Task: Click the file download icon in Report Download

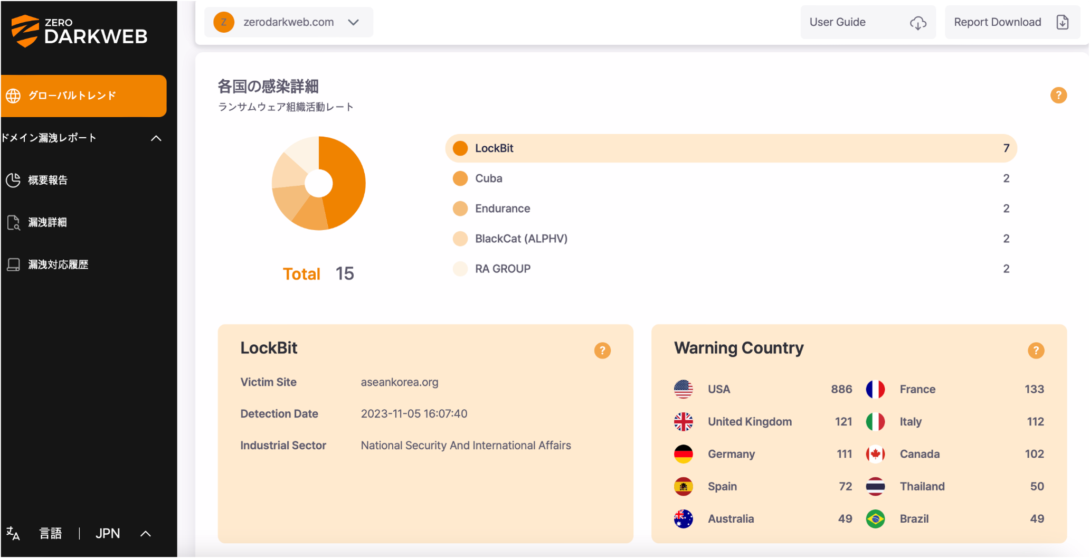Action: (1063, 22)
